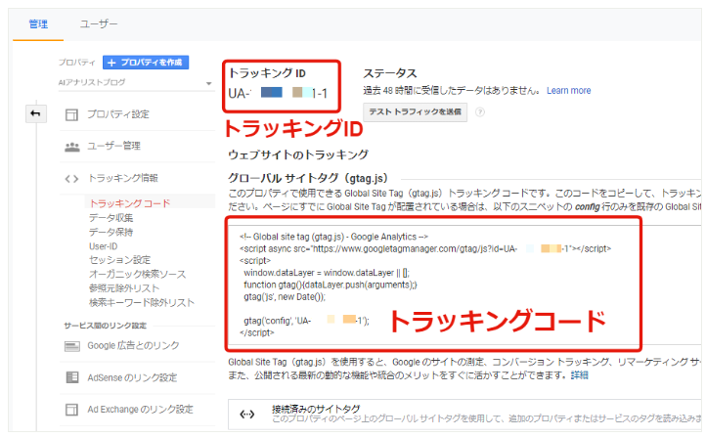Click テスト トラフィックを送信 button
Image resolution: width=706 pixels, height=438 pixels.
pos(416,112)
